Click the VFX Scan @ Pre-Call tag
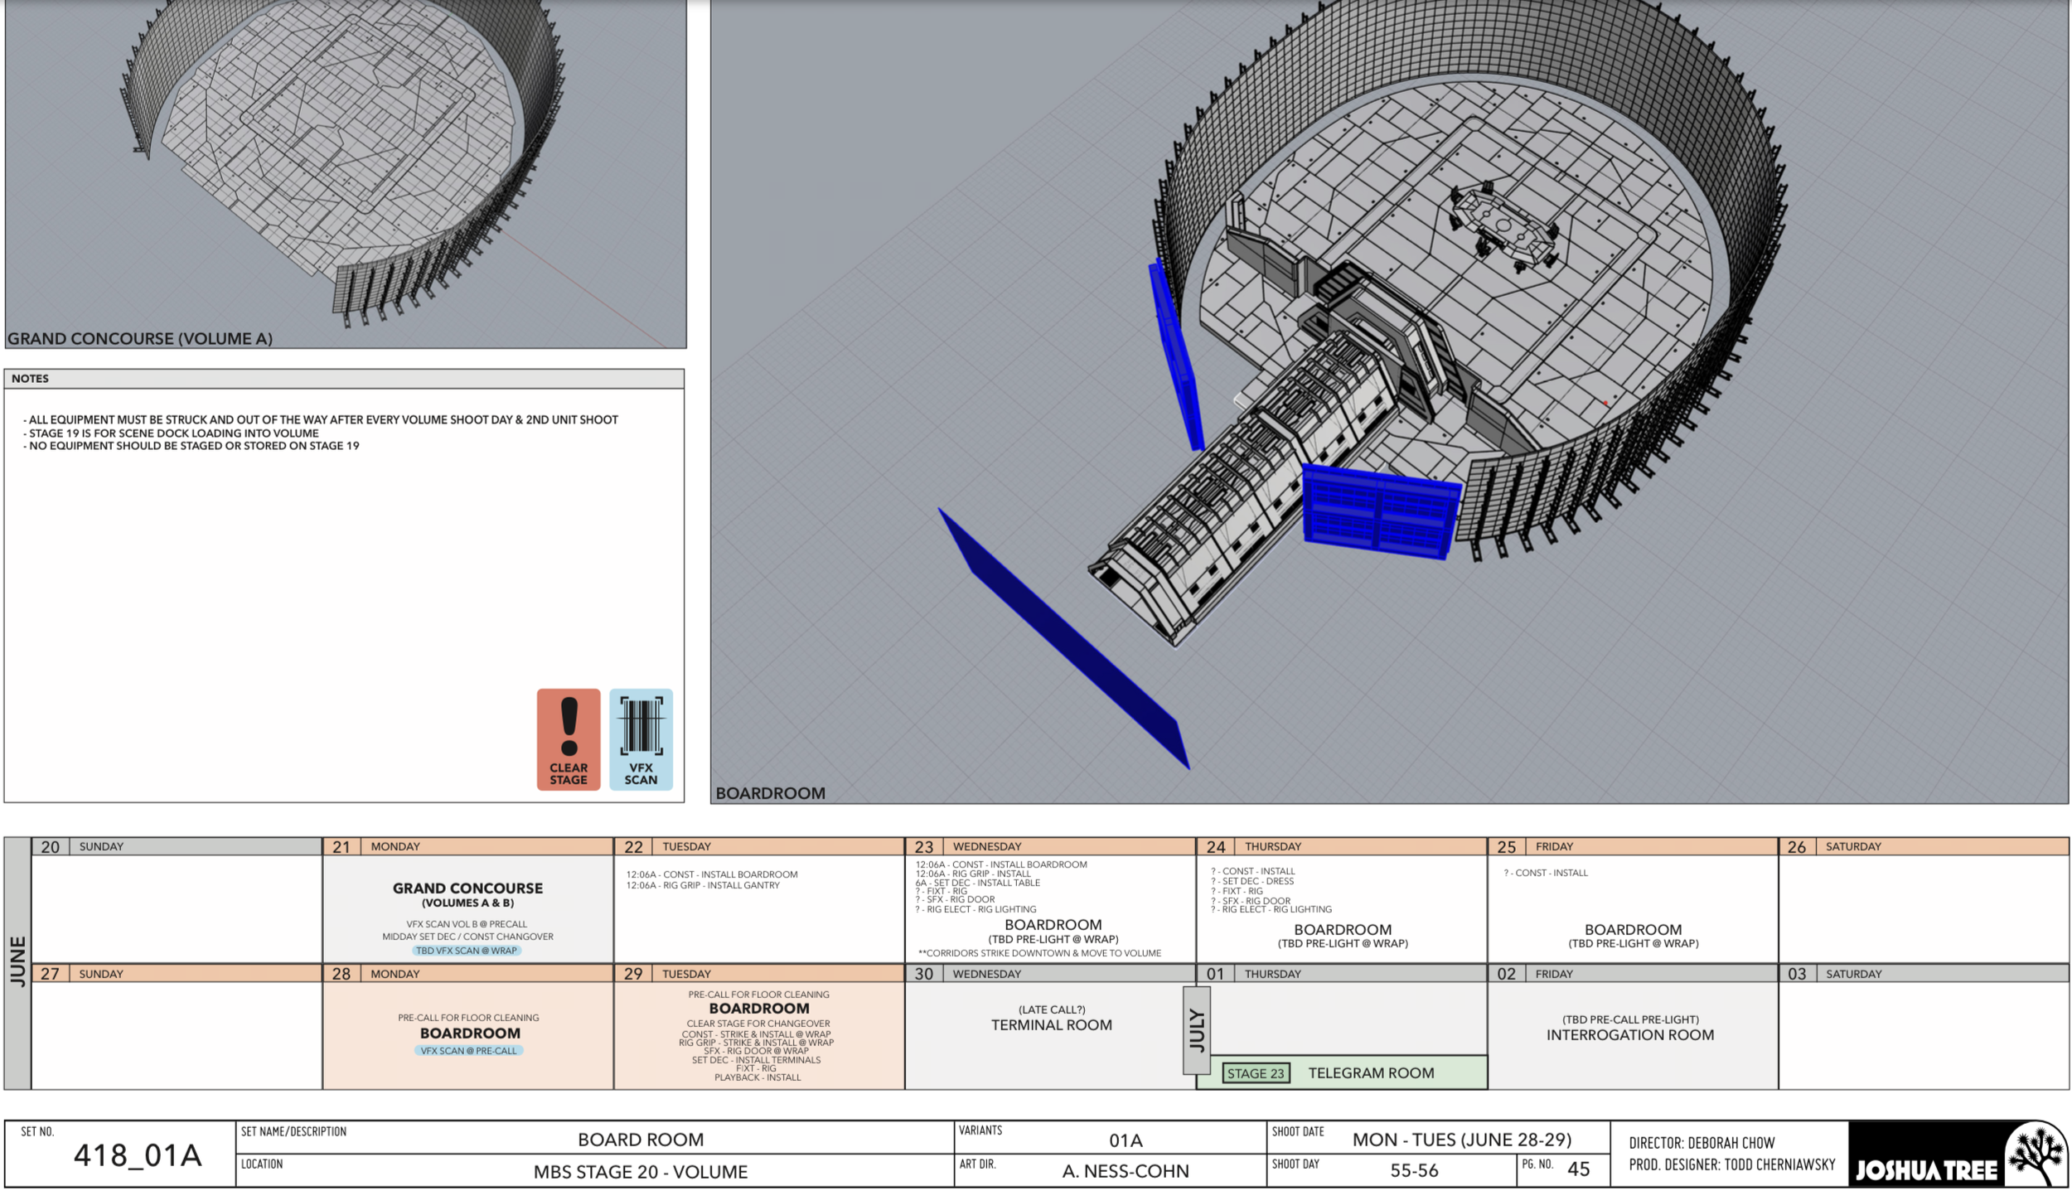Viewport: 2072px width, 1191px height. click(x=468, y=1051)
